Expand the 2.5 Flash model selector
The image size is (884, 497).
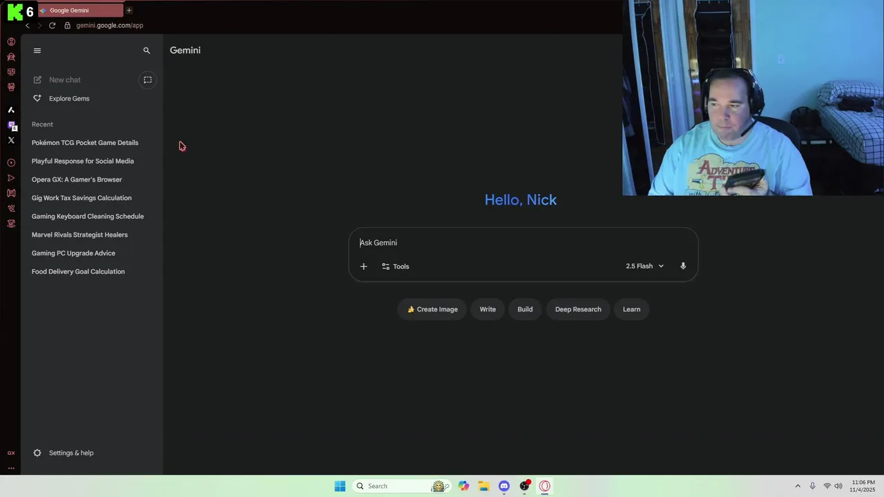pyautogui.click(x=645, y=266)
